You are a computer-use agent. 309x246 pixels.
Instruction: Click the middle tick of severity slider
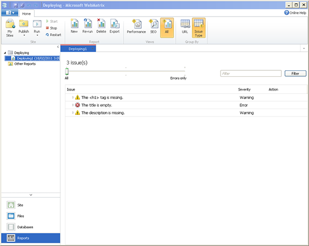coord(126,71)
